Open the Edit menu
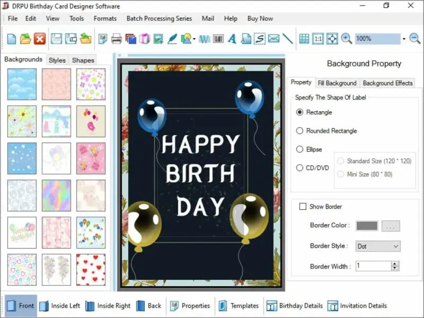424x318 pixels. [x=31, y=19]
